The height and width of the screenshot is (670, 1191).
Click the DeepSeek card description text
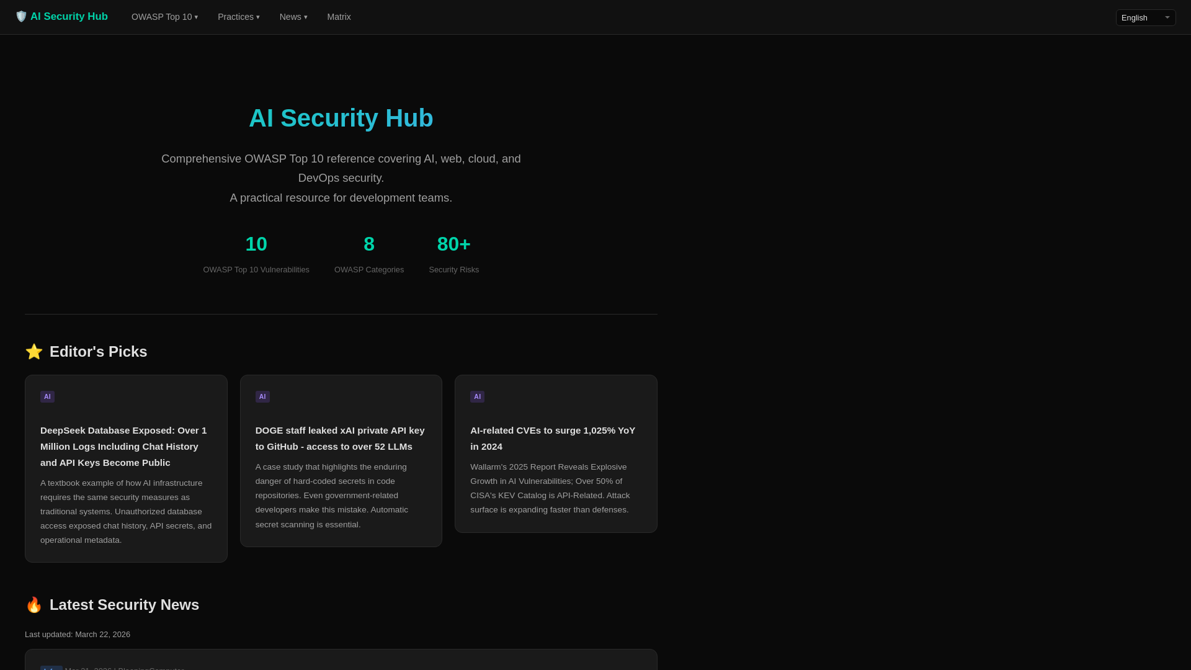click(x=126, y=512)
